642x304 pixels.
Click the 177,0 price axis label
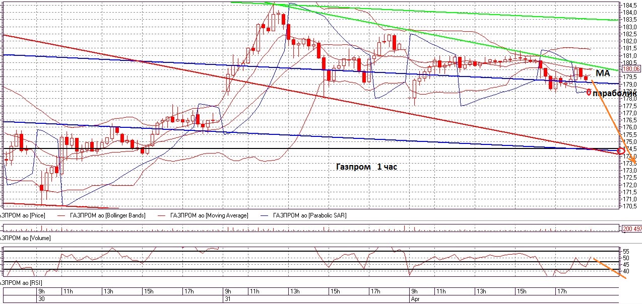click(629, 113)
